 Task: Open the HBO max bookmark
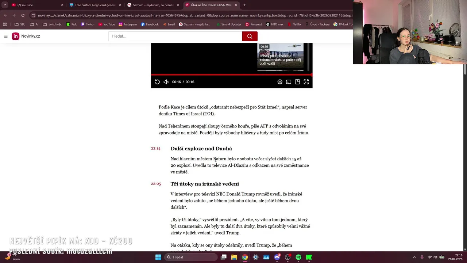coord(275,24)
